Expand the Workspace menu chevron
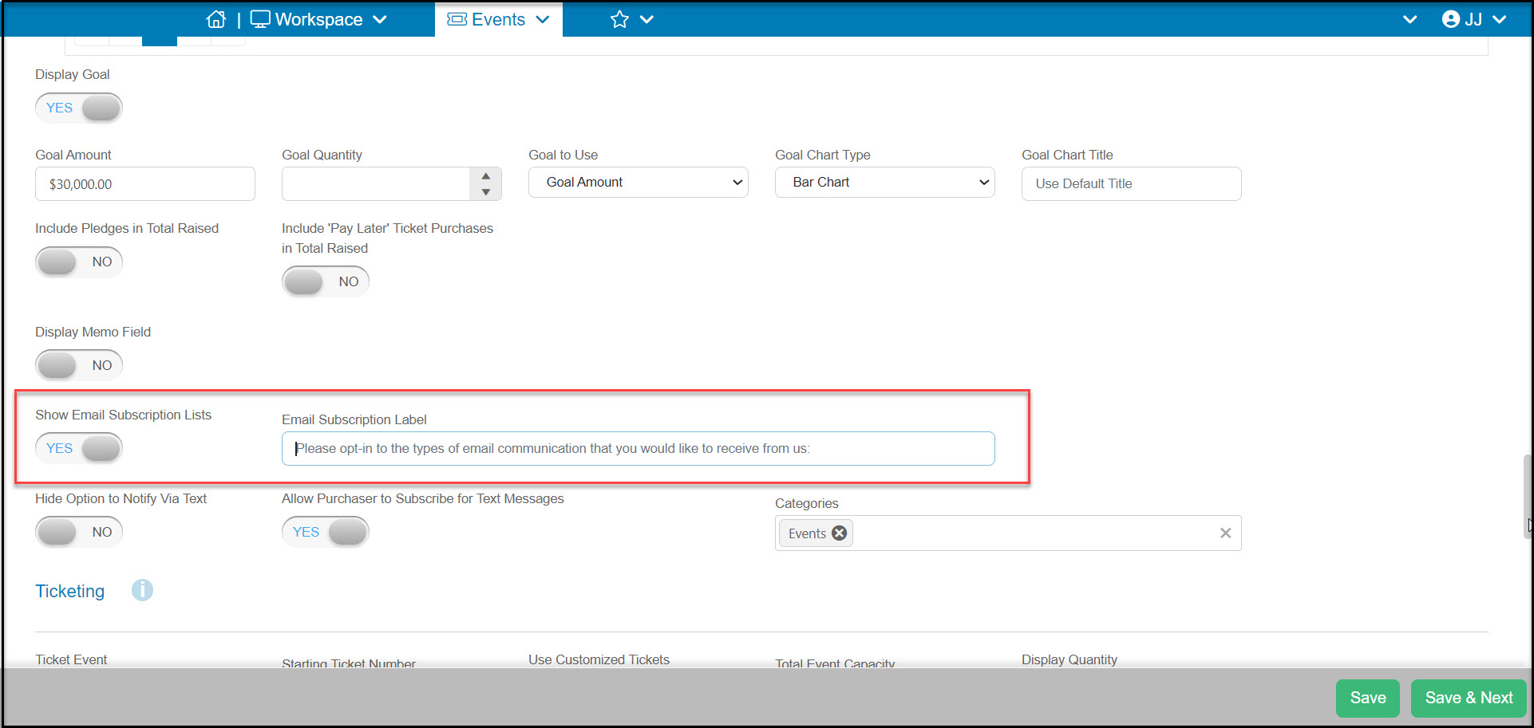Viewport: 1534px width, 728px height. coord(380,19)
